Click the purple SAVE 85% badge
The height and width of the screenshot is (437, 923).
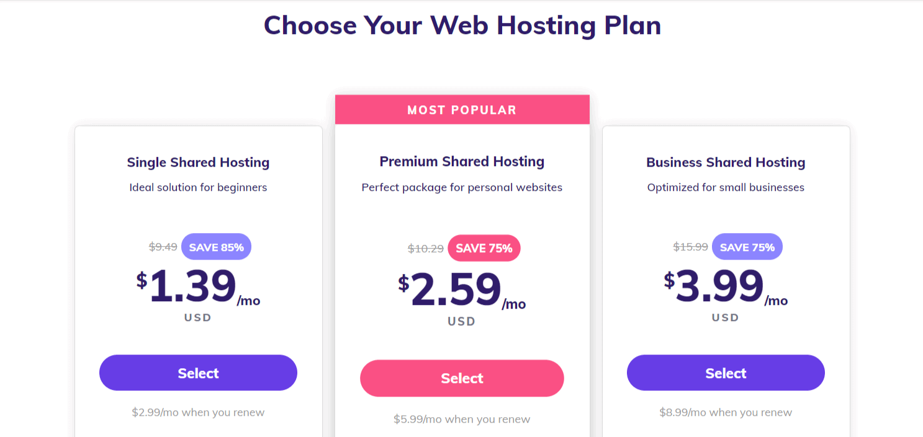coord(216,247)
